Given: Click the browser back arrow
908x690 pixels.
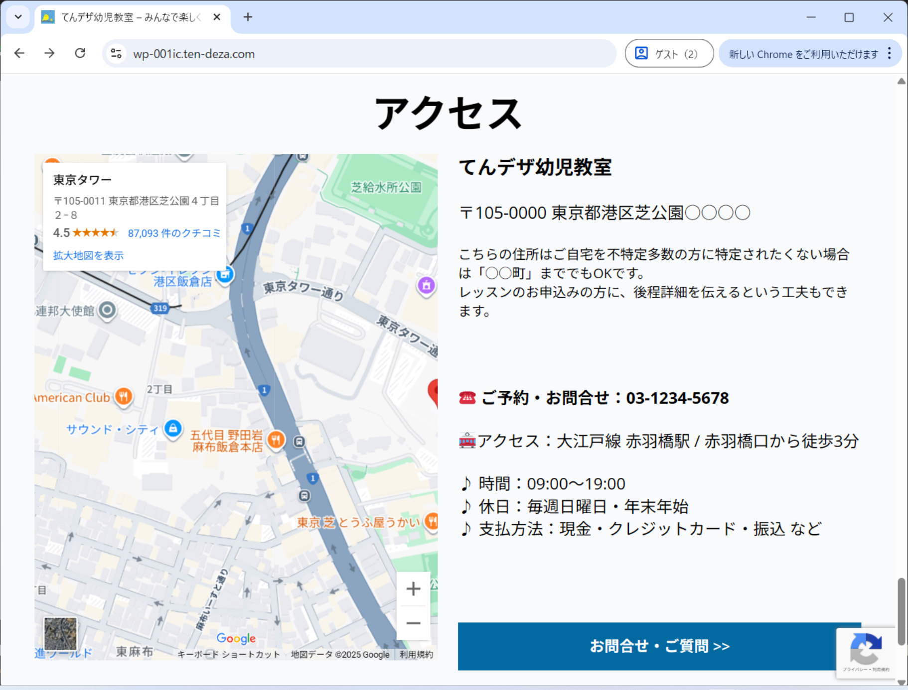Looking at the screenshot, I should click(x=19, y=53).
